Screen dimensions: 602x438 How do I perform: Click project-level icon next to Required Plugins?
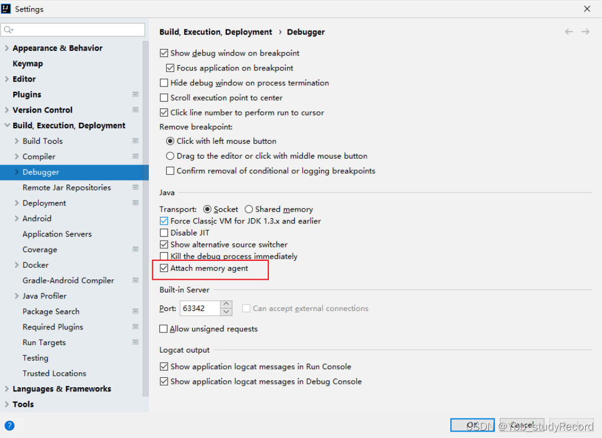[136, 327]
